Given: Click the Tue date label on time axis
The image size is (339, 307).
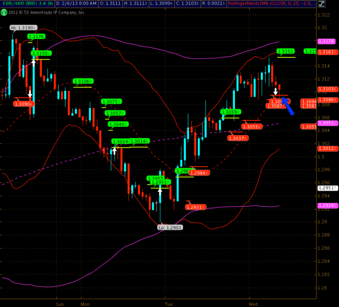Looking at the screenshot, I should (169, 303).
